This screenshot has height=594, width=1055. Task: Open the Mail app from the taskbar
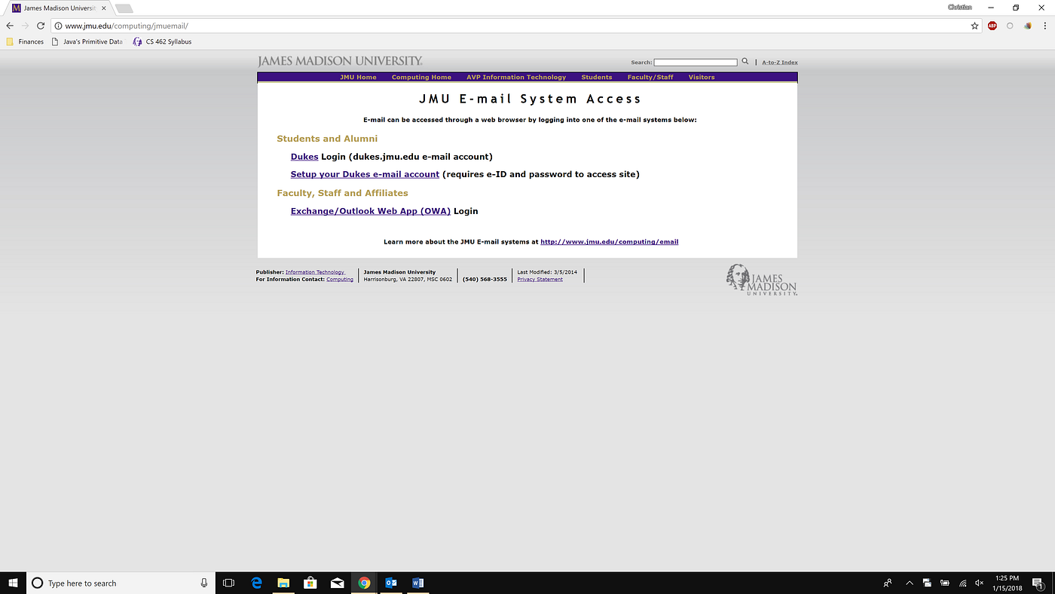[x=337, y=583]
